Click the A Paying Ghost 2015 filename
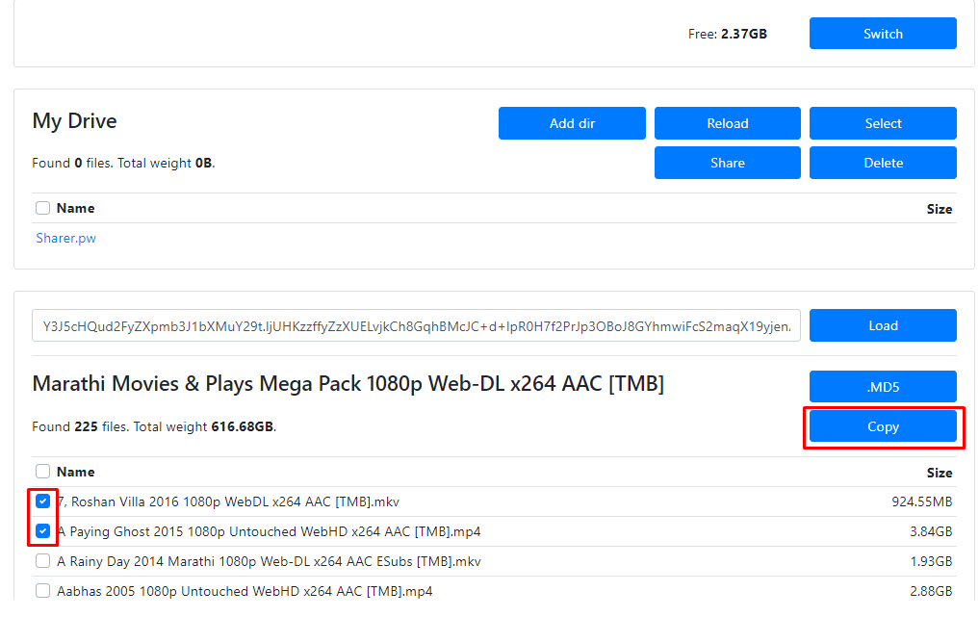The height and width of the screenshot is (617, 979). tap(269, 531)
